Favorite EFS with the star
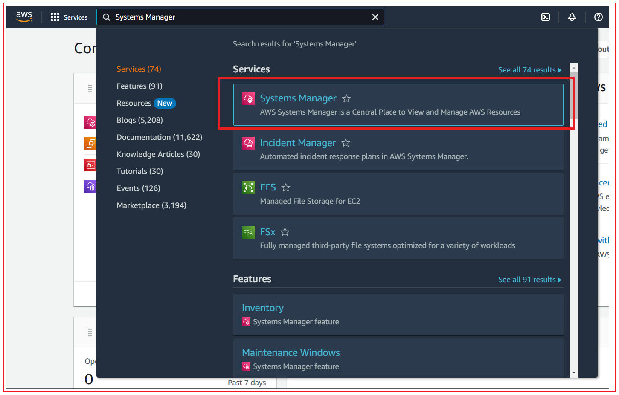This screenshot has height=395, width=619. tap(286, 187)
